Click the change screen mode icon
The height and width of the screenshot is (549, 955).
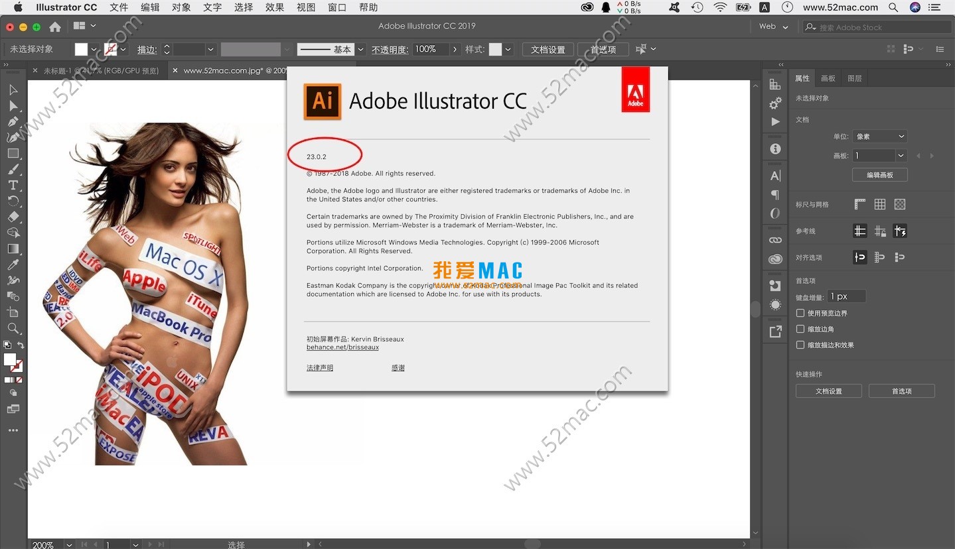pyautogui.click(x=13, y=409)
